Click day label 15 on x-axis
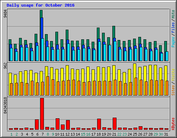The width and height of the screenshot is (177, 138). [83, 134]
